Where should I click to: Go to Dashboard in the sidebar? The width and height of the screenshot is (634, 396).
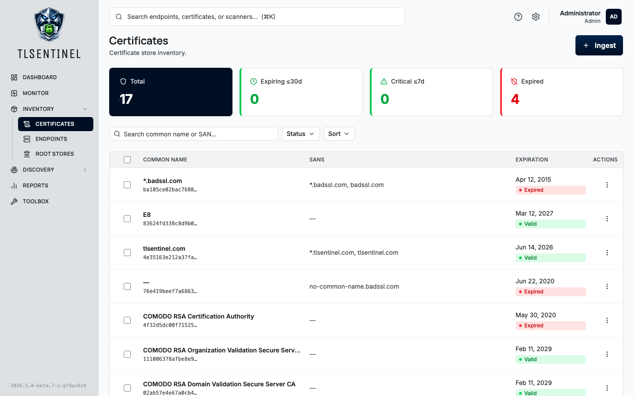coord(49,77)
